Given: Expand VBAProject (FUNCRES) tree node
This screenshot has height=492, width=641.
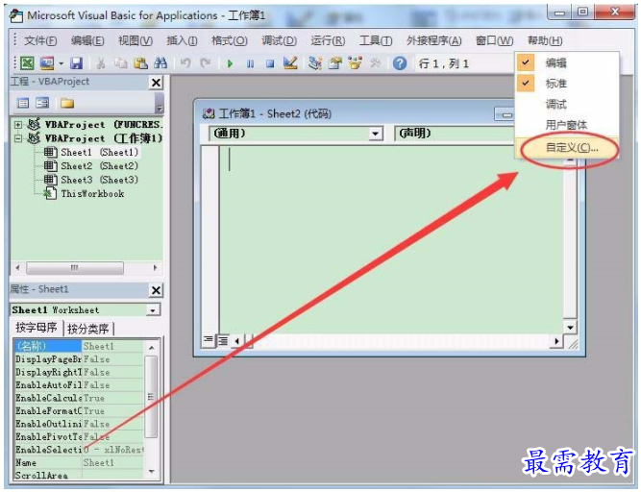Looking at the screenshot, I should point(17,125).
